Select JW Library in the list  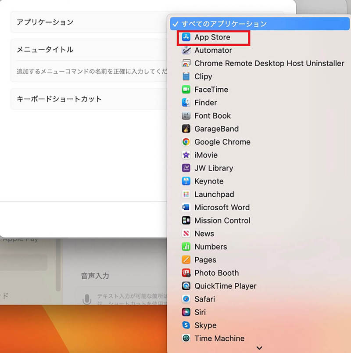(260, 168)
